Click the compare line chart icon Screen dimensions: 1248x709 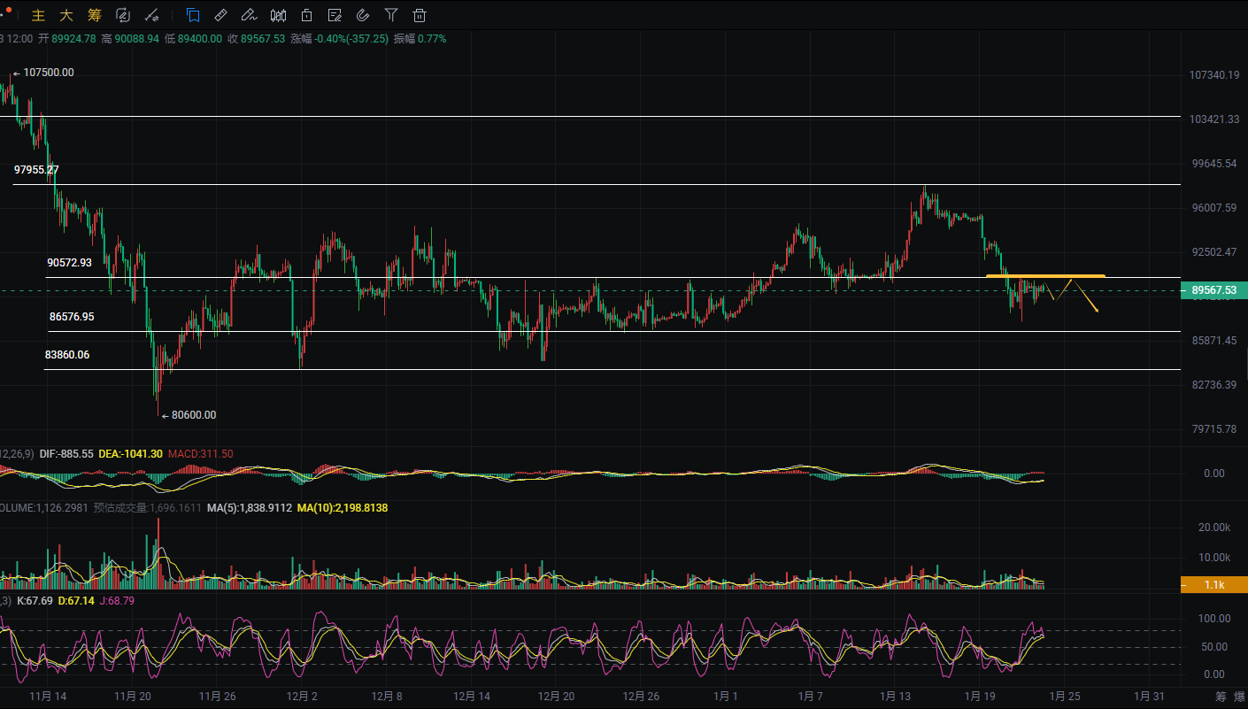(x=151, y=15)
